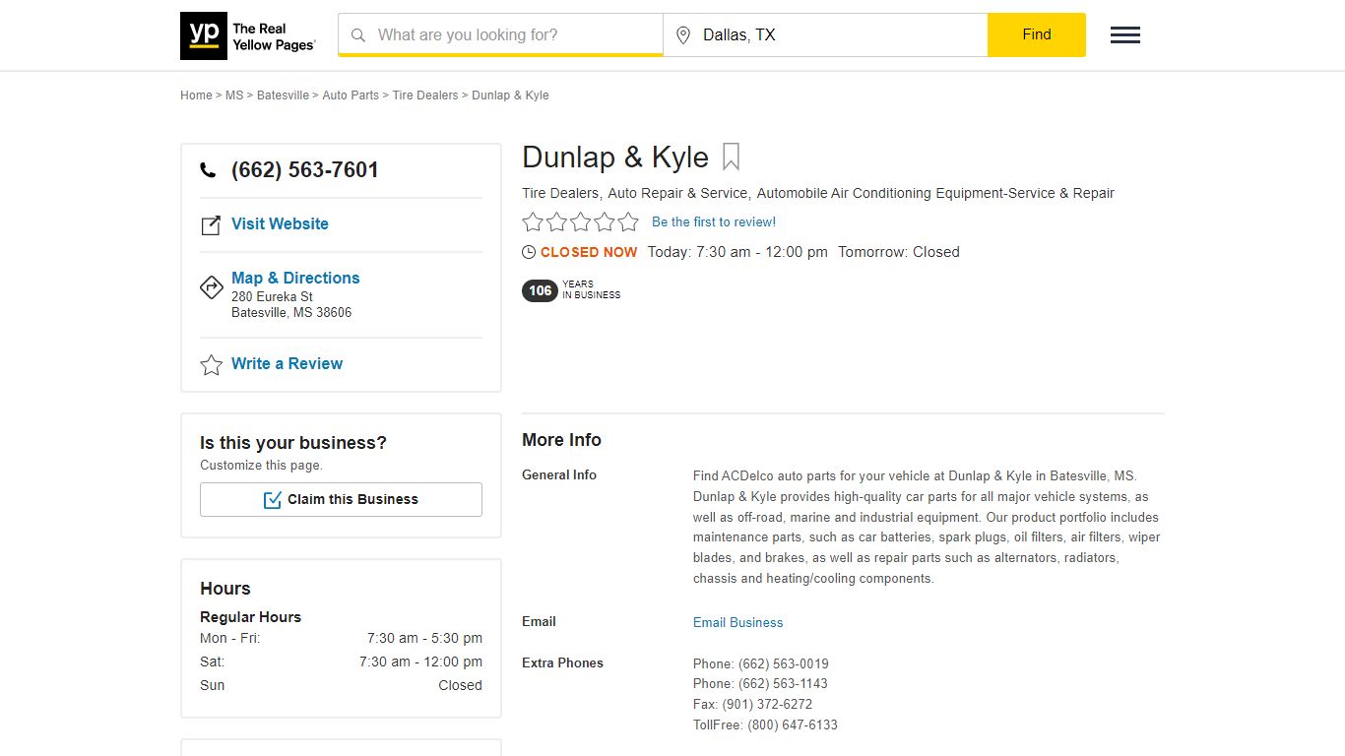Call the number (662) 563-7601

(x=305, y=169)
